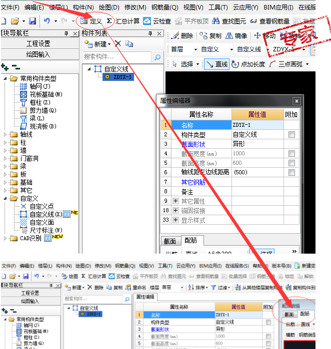The width and height of the screenshot is (331, 349).
Task: Click the 查找图元 binoculars button in upper toolbar
Action: (x=229, y=21)
